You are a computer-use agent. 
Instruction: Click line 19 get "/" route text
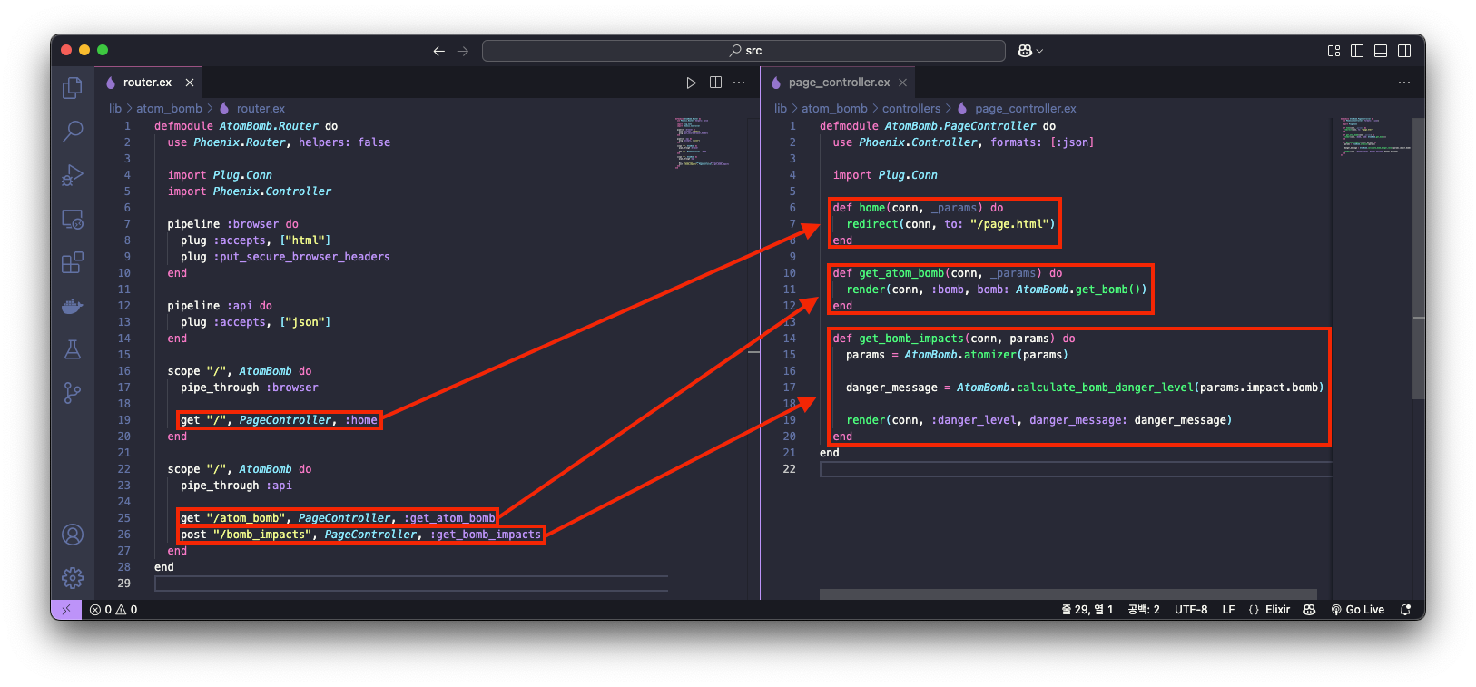[279, 420]
